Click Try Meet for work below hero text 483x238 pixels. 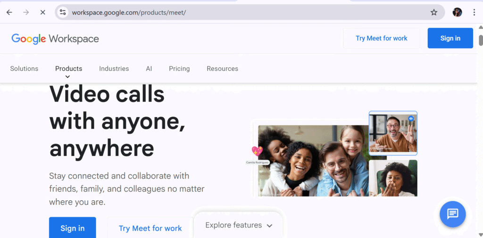(150, 228)
